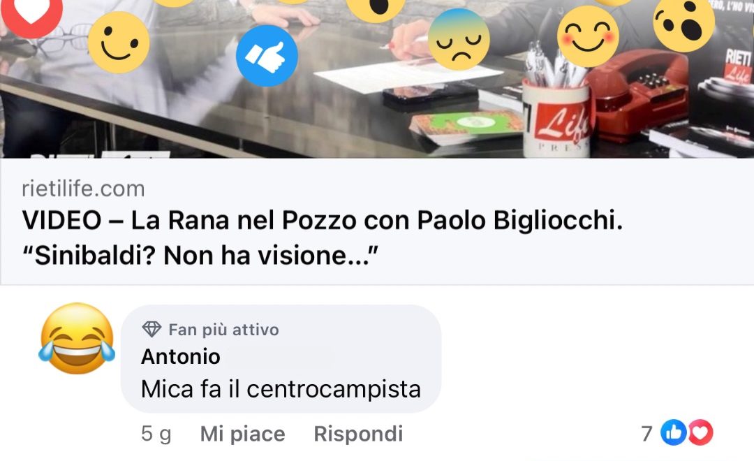Click the surprised emoji at the top right
This screenshot has width=754, height=461.
tap(683, 23)
